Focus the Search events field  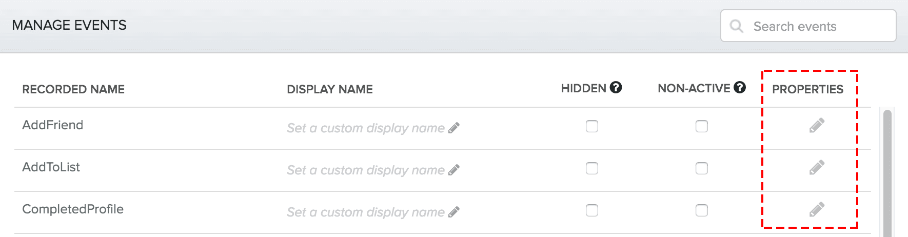pos(816,26)
